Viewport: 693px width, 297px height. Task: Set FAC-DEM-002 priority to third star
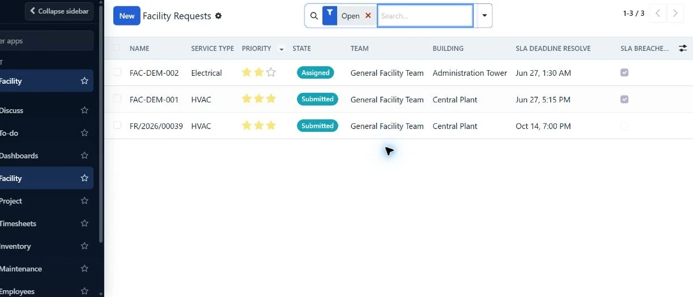pyautogui.click(x=271, y=72)
